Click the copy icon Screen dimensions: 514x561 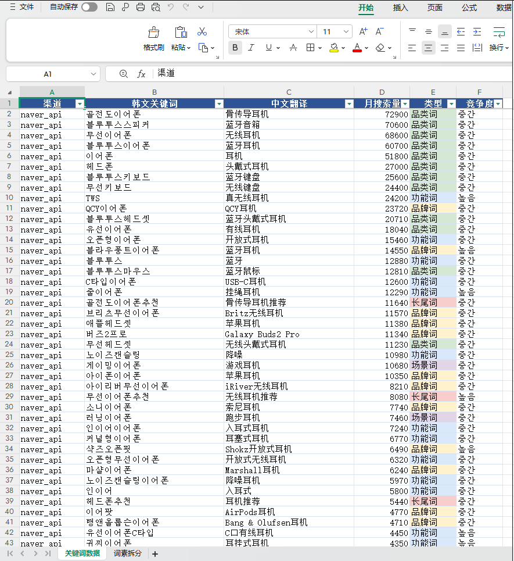(x=203, y=48)
